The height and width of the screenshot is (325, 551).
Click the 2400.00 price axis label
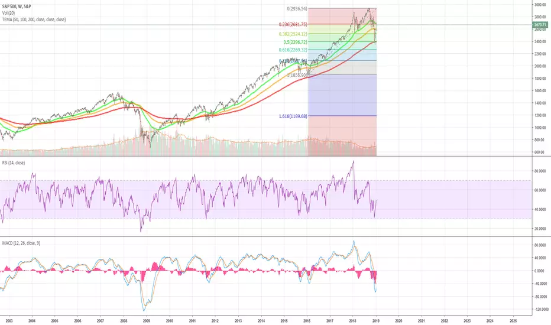click(540, 41)
